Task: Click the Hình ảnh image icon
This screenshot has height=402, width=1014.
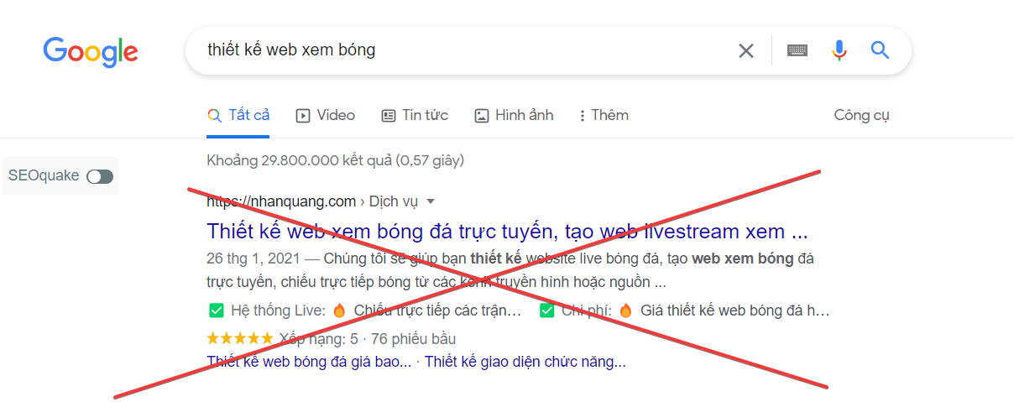Action: [x=481, y=116]
